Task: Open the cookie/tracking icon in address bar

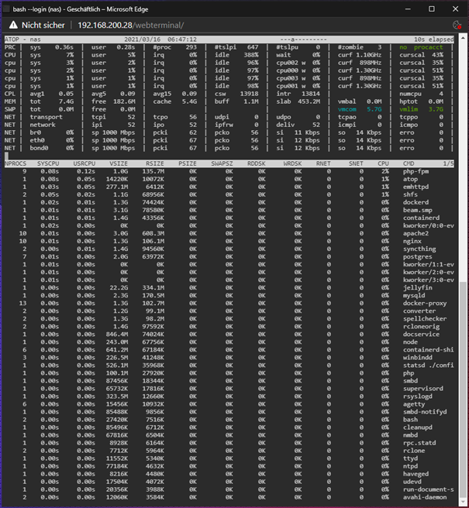Action: [x=457, y=25]
